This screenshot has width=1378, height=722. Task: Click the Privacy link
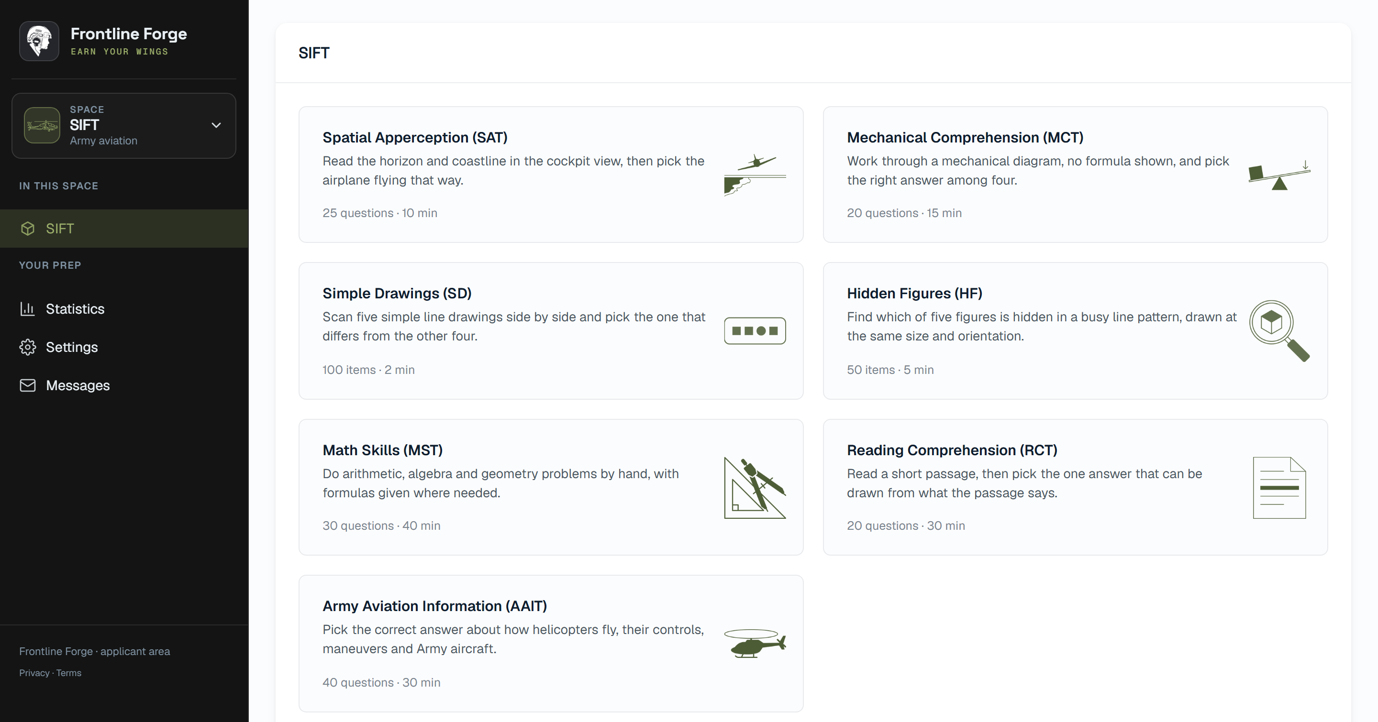tap(34, 673)
